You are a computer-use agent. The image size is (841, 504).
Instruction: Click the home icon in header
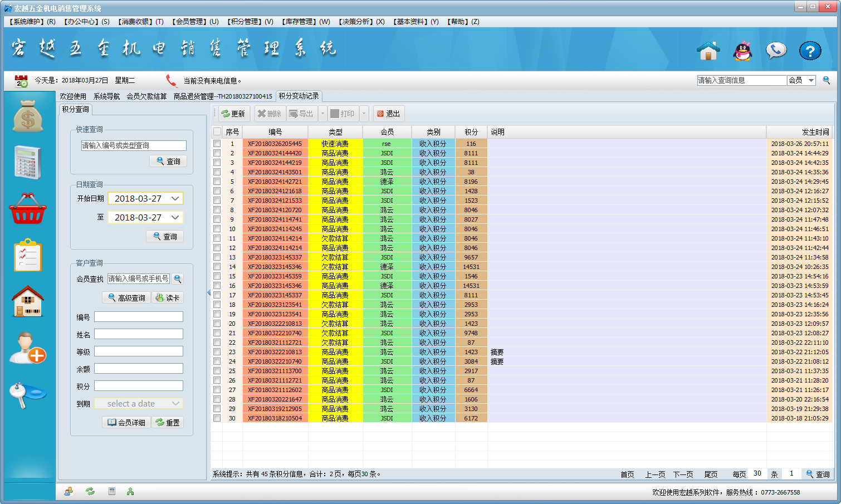point(708,51)
